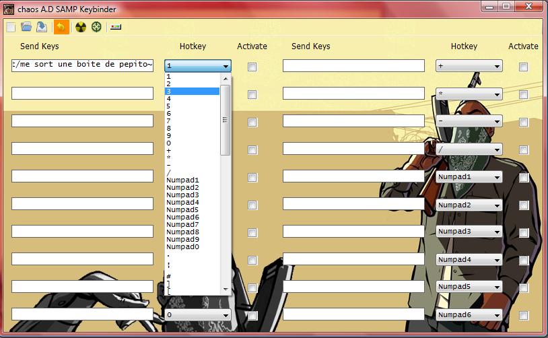Focus Send Keys field in 0 hotkey row

click(83, 314)
